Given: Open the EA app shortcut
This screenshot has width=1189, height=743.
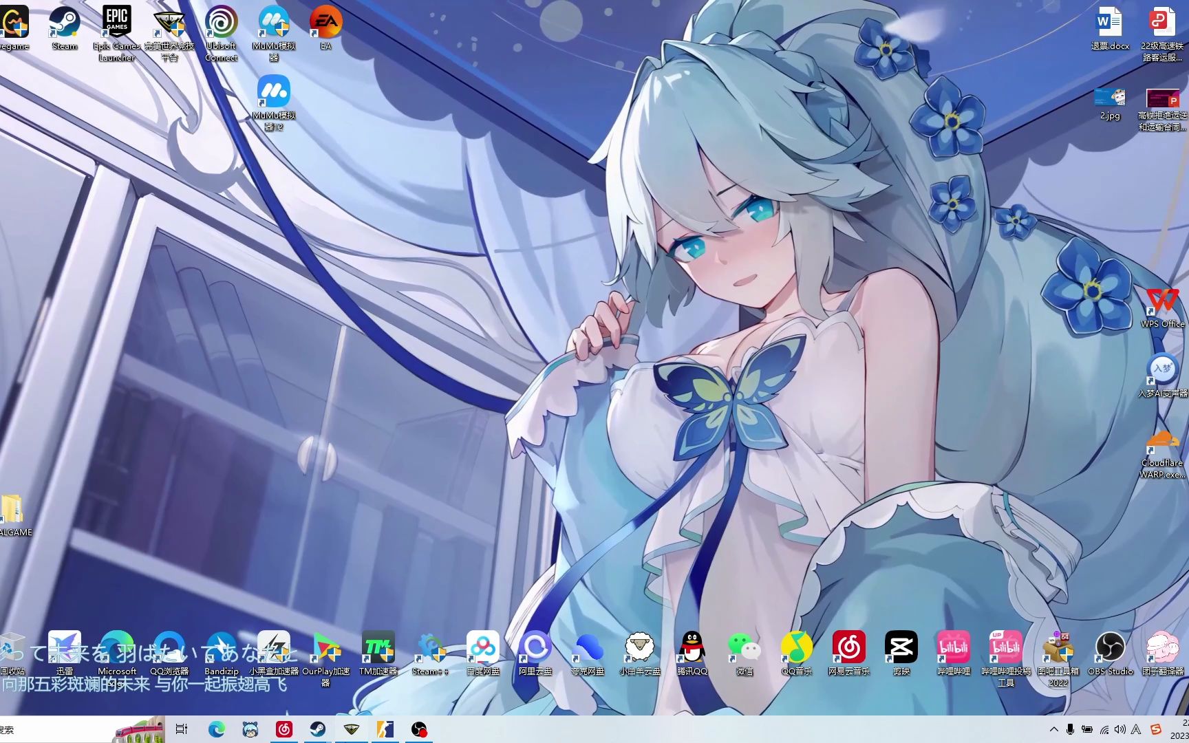Looking at the screenshot, I should pyautogui.click(x=326, y=28).
